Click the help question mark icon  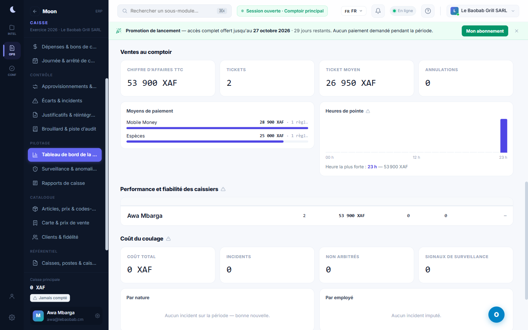pos(428,11)
